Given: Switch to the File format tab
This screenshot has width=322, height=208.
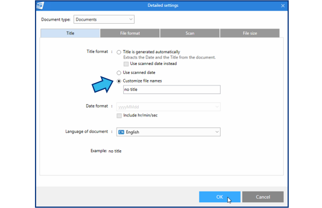Looking at the screenshot, I should pyautogui.click(x=130, y=33).
